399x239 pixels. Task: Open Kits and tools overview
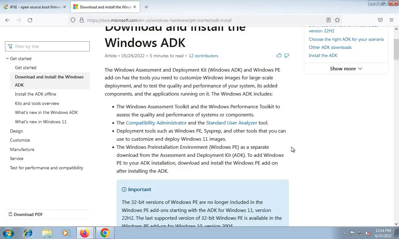37,103
